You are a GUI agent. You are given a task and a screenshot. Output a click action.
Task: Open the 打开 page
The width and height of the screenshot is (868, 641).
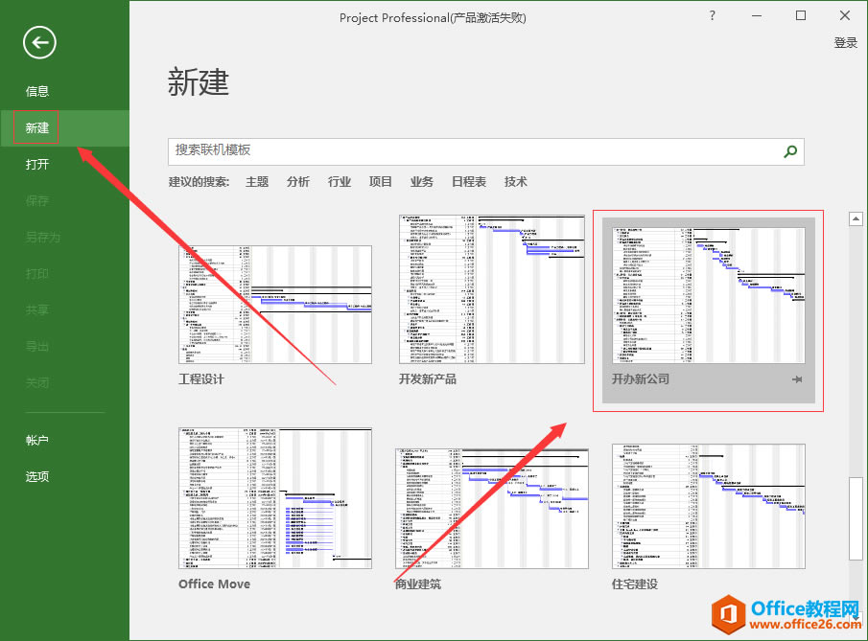[x=37, y=164]
